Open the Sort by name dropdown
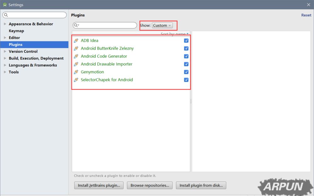 coord(175,34)
